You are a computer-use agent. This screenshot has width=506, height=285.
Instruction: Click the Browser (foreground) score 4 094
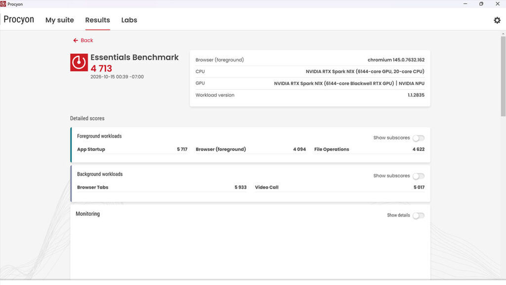[x=299, y=149]
